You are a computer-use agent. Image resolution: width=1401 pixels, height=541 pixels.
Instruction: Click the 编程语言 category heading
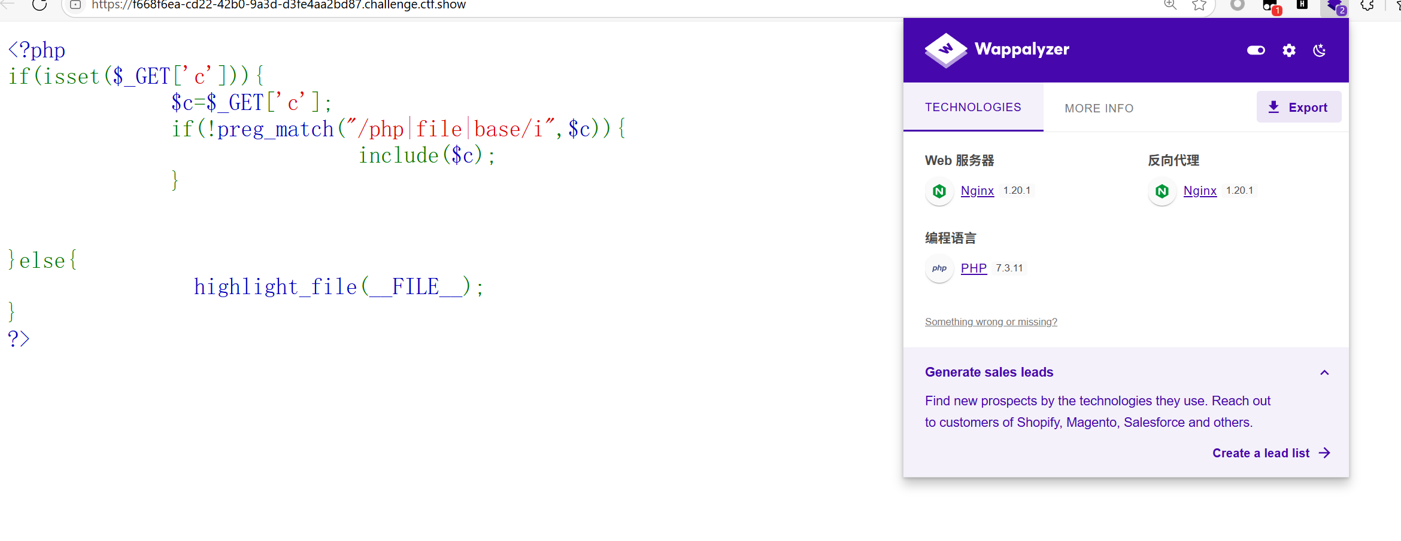pyautogui.click(x=950, y=238)
